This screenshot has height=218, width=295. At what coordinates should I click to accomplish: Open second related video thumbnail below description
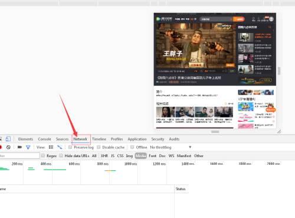tap(185, 112)
